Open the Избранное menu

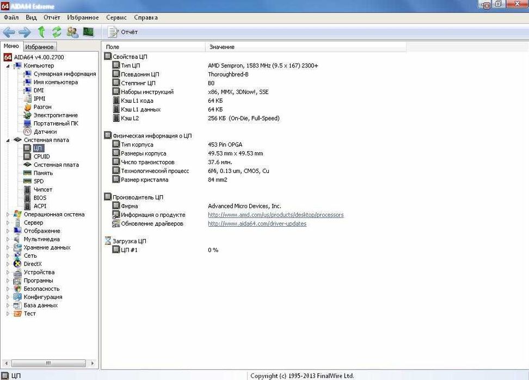coord(83,17)
